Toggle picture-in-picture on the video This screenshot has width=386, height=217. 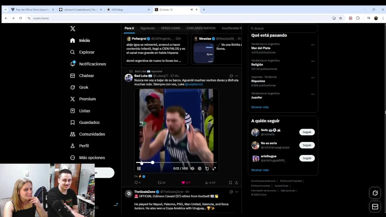[207, 168]
